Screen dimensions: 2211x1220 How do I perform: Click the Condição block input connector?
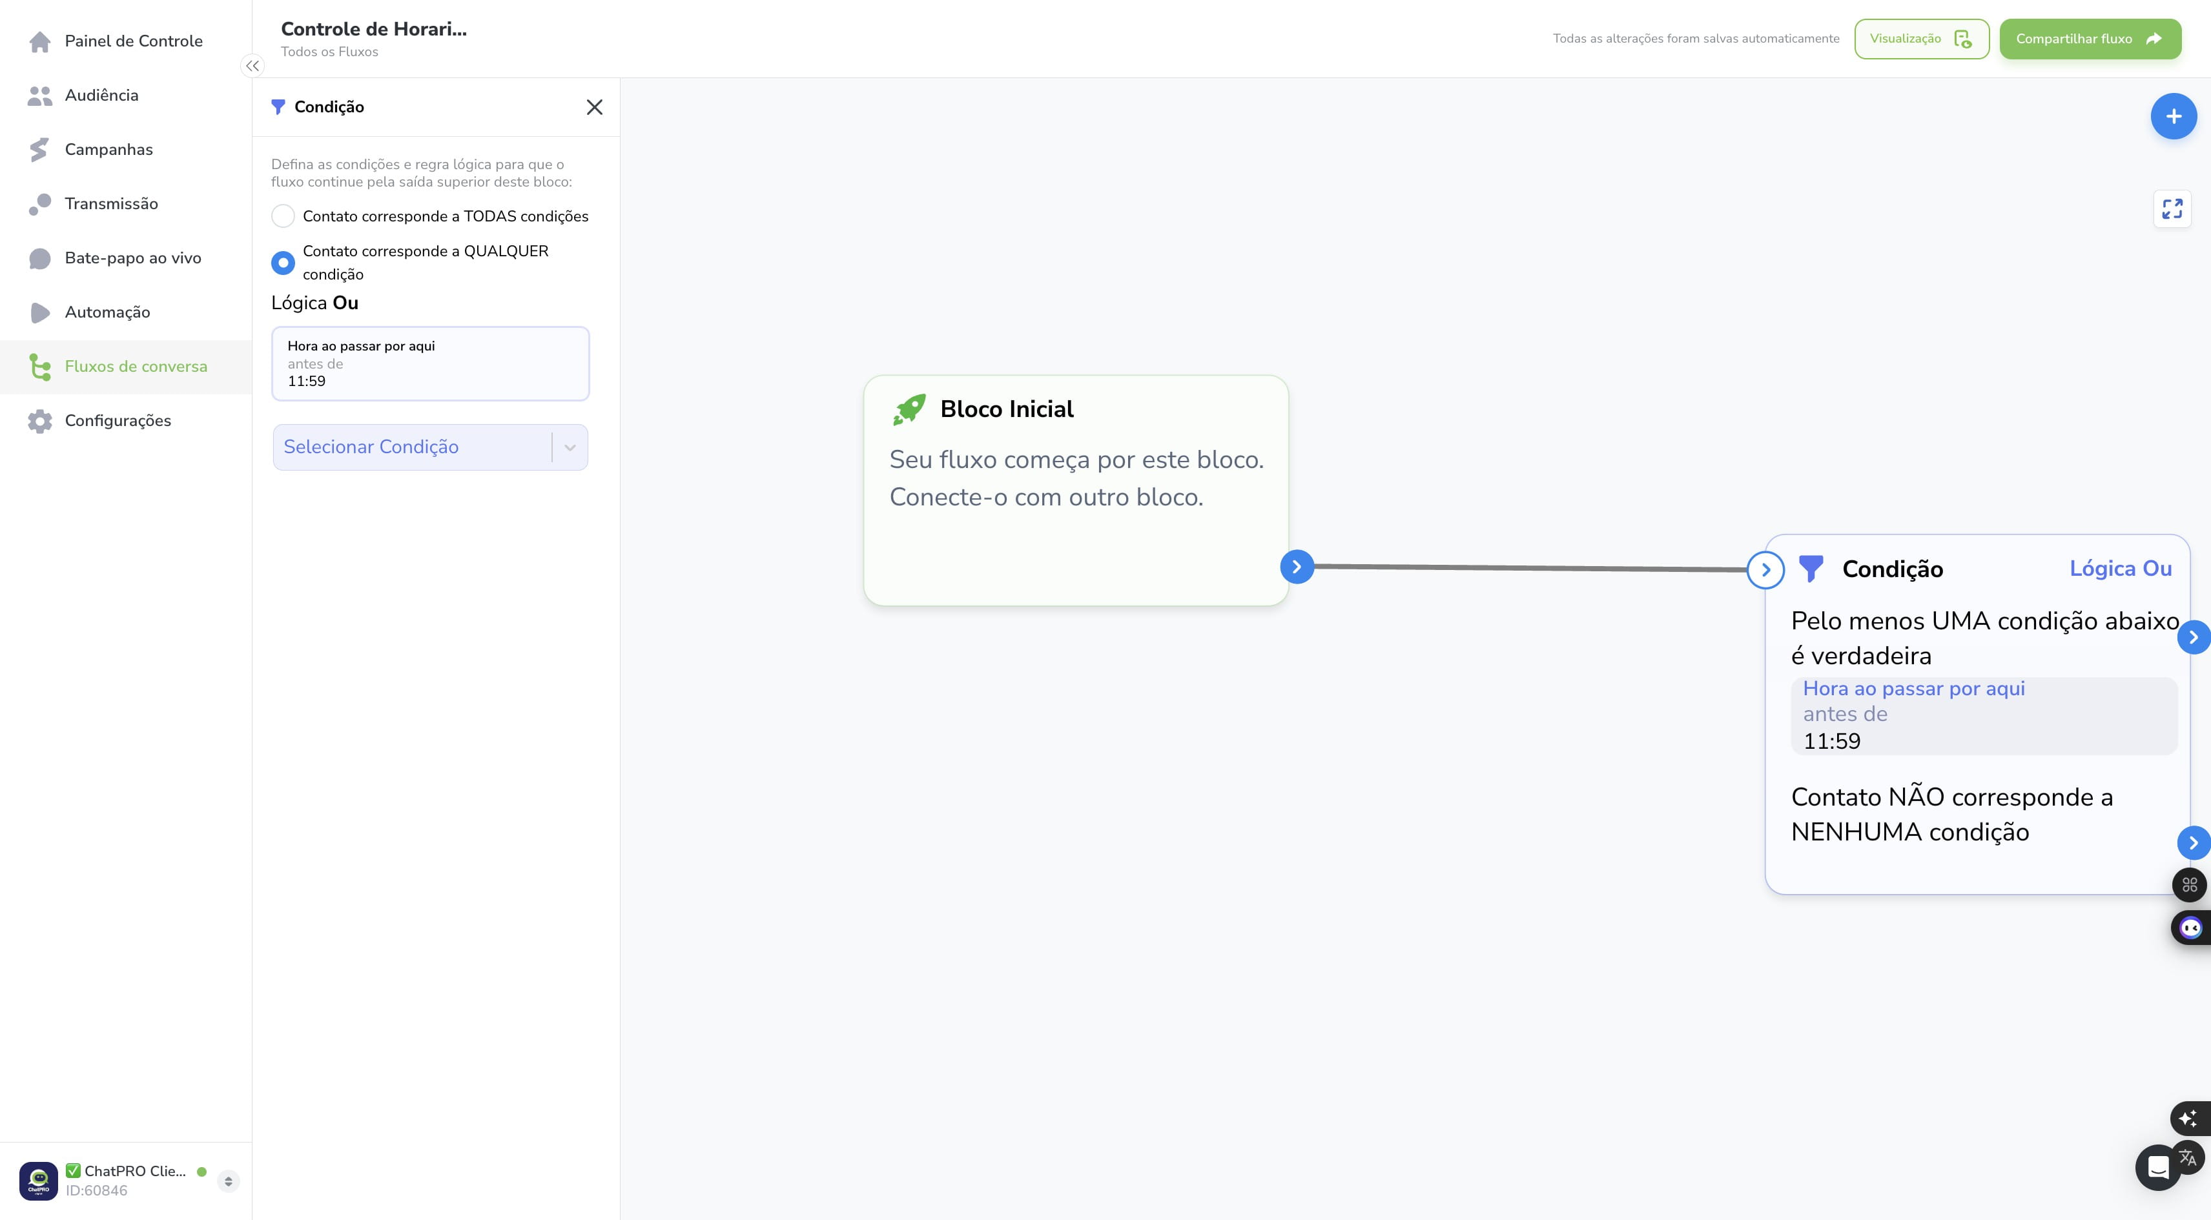1765,570
